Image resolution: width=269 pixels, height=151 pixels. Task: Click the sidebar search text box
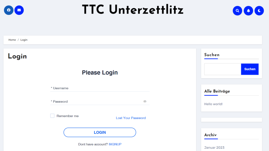(x=223, y=69)
